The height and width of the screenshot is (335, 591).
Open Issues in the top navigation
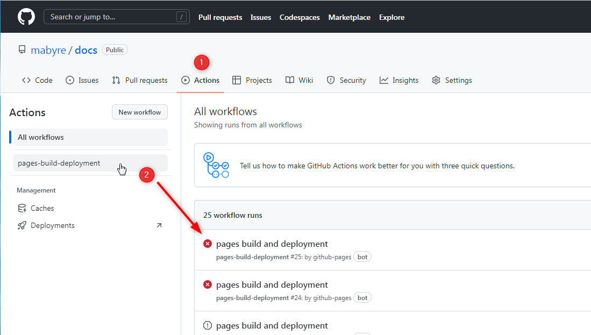click(261, 17)
